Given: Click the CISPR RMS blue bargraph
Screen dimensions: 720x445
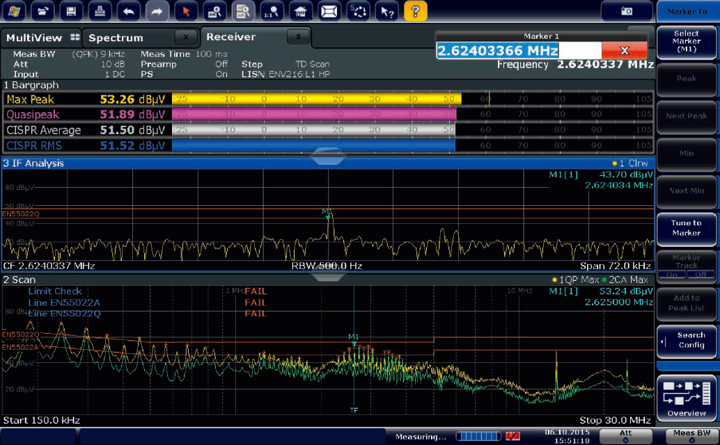Looking at the screenshot, I should point(313,145).
